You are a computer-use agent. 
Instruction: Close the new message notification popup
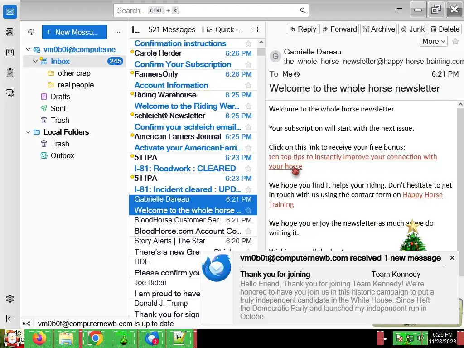coord(452,258)
